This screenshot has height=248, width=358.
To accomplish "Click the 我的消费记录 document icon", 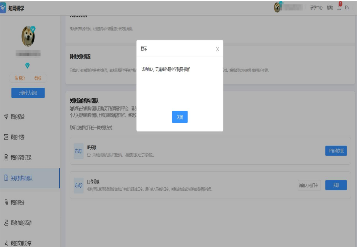I will pyautogui.click(x=6, y=158).
